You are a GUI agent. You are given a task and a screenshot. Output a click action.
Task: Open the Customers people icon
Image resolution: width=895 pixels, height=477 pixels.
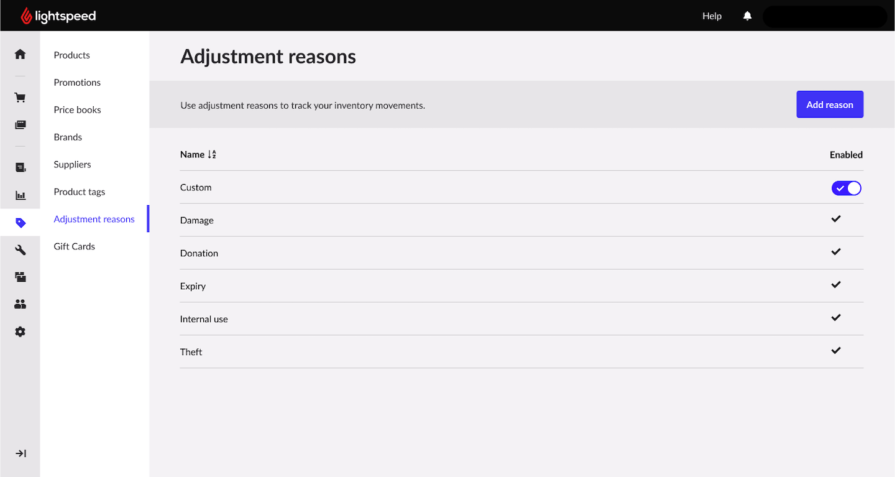(x=20, y=304)
